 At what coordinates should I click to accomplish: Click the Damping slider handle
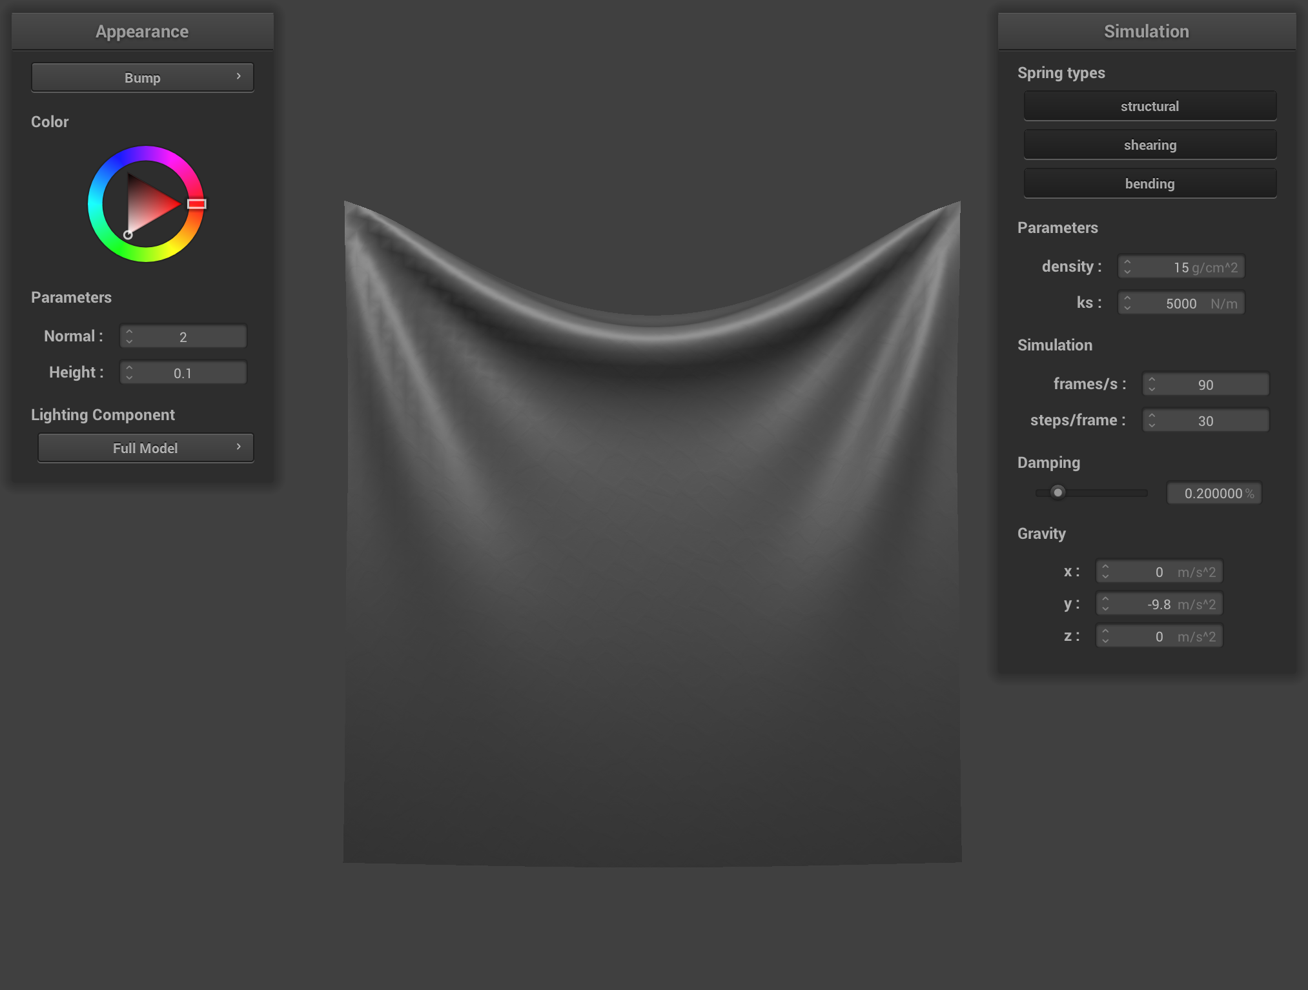[x=1058, y=492]
